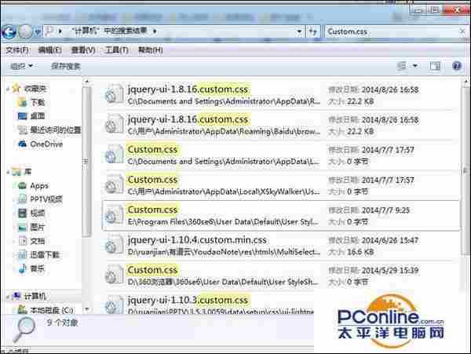Open the 文件(F) menu
This screenshot has height=354, width=471.
point(16,49)
